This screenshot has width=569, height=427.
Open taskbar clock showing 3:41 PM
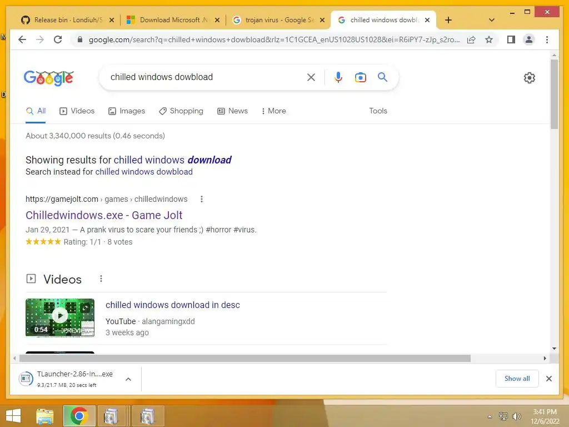click(545, 416)
